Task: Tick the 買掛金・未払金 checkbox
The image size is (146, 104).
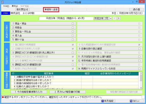Action: pos(73,32)
